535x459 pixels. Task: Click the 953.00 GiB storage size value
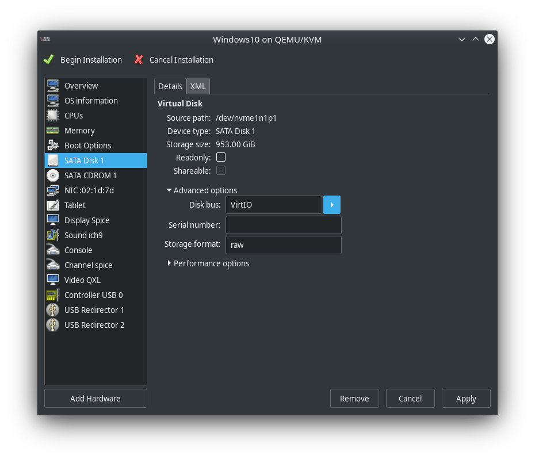pos(235,144)
